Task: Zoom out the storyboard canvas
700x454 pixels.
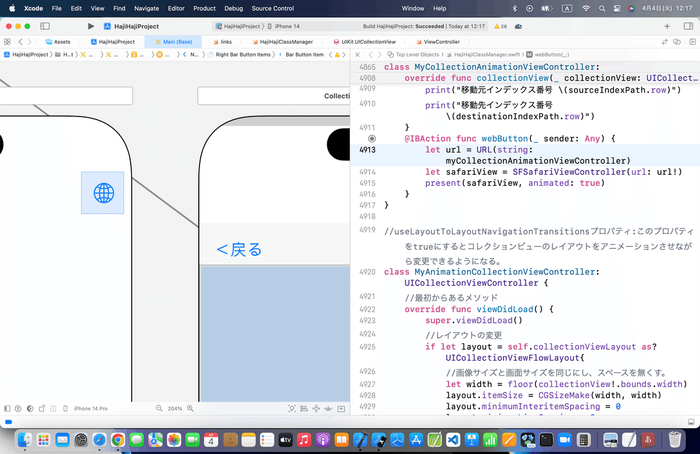Action: pos(159,409)
